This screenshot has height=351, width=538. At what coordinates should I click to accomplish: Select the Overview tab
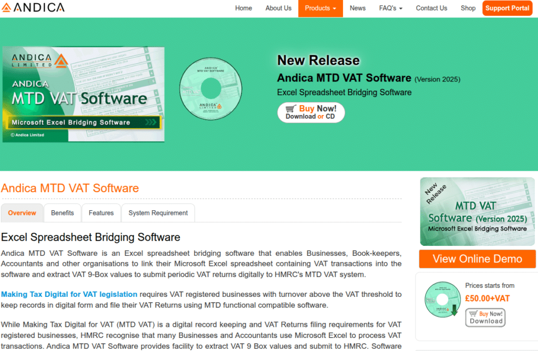coord(22,213)
